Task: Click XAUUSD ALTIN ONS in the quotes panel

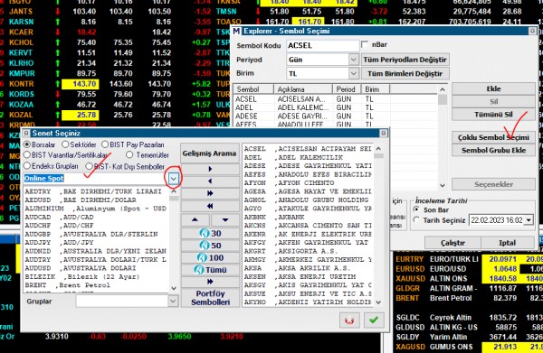Action: (x=469, y=278)
